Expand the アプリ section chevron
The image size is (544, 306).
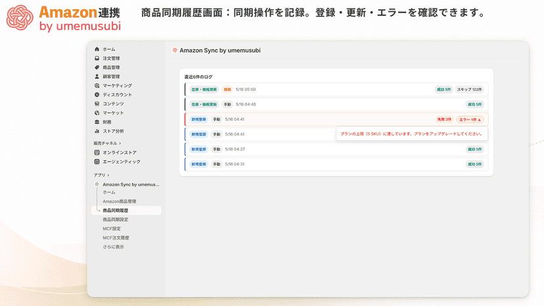click(108, 175)
